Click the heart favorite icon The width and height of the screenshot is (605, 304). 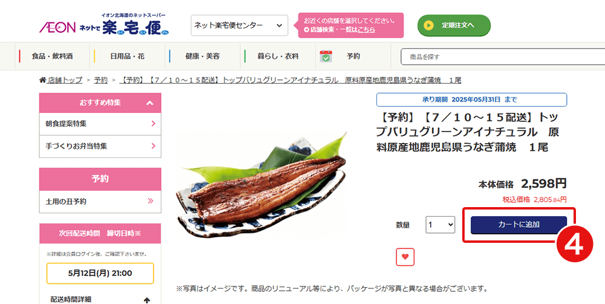405,257
